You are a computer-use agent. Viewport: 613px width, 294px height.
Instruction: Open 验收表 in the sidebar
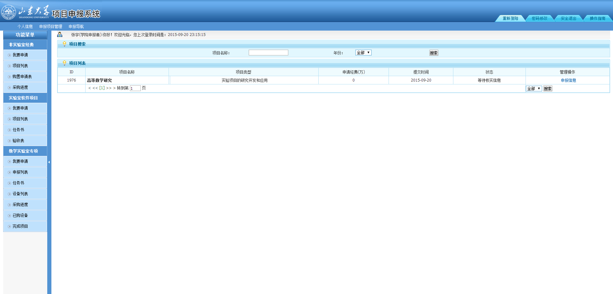click(25, 140)
